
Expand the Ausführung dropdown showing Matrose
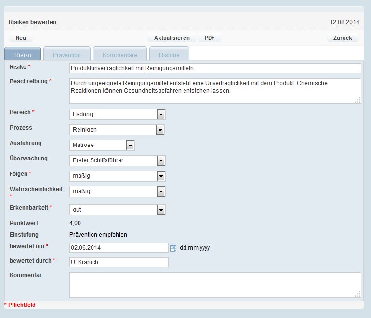click(x=102, y=145)
